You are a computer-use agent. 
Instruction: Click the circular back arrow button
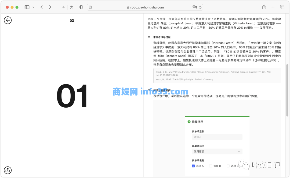(x=8, y=20)
